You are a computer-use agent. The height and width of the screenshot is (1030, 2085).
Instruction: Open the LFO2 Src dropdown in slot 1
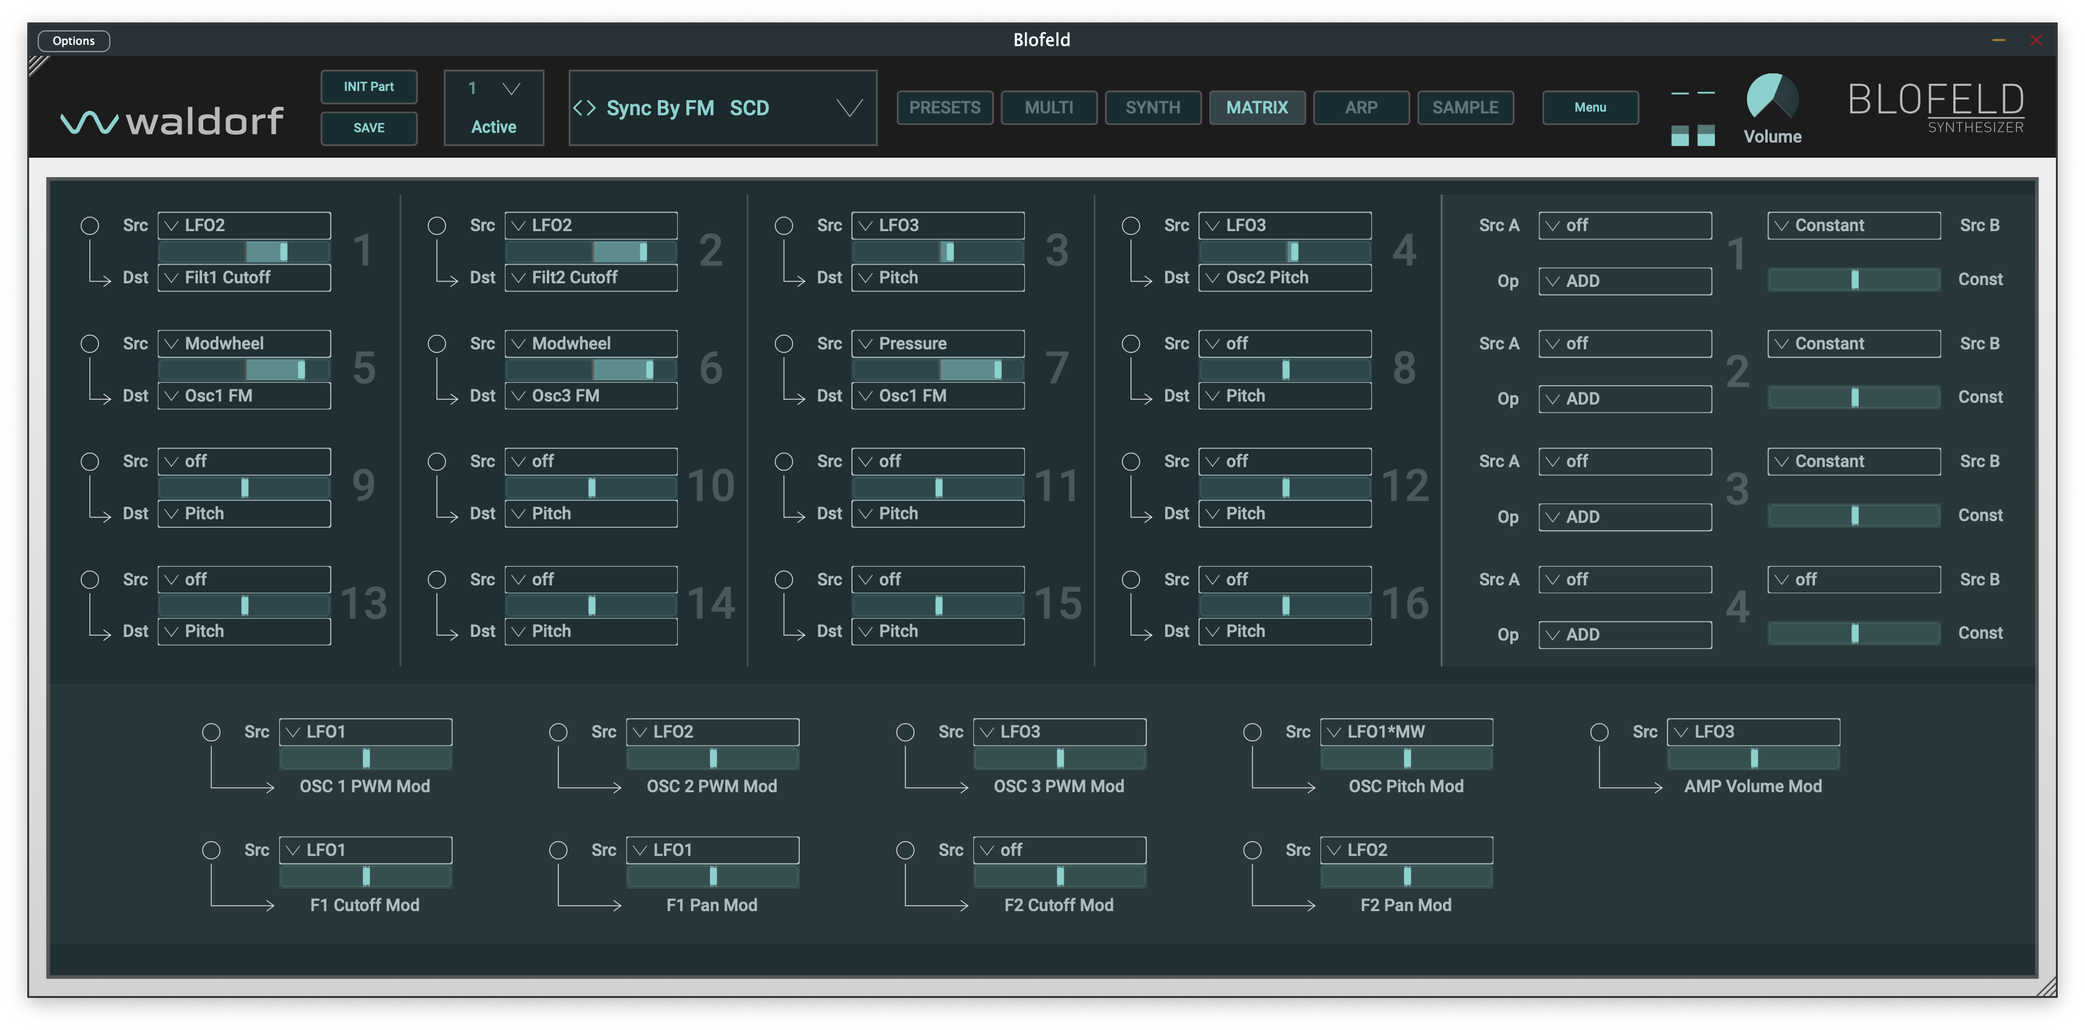(245, 226)
